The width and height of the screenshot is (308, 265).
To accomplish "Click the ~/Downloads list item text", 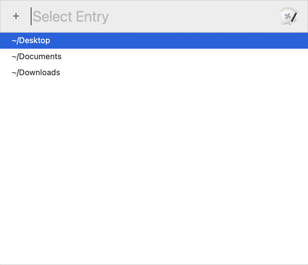I will 36,72.
